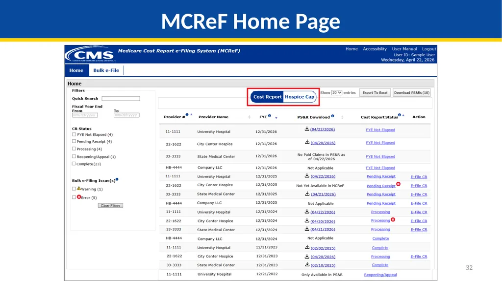The height and width of the screenshot is (281, 502).
Task: Click Export To Excel button
Action: 375,92
